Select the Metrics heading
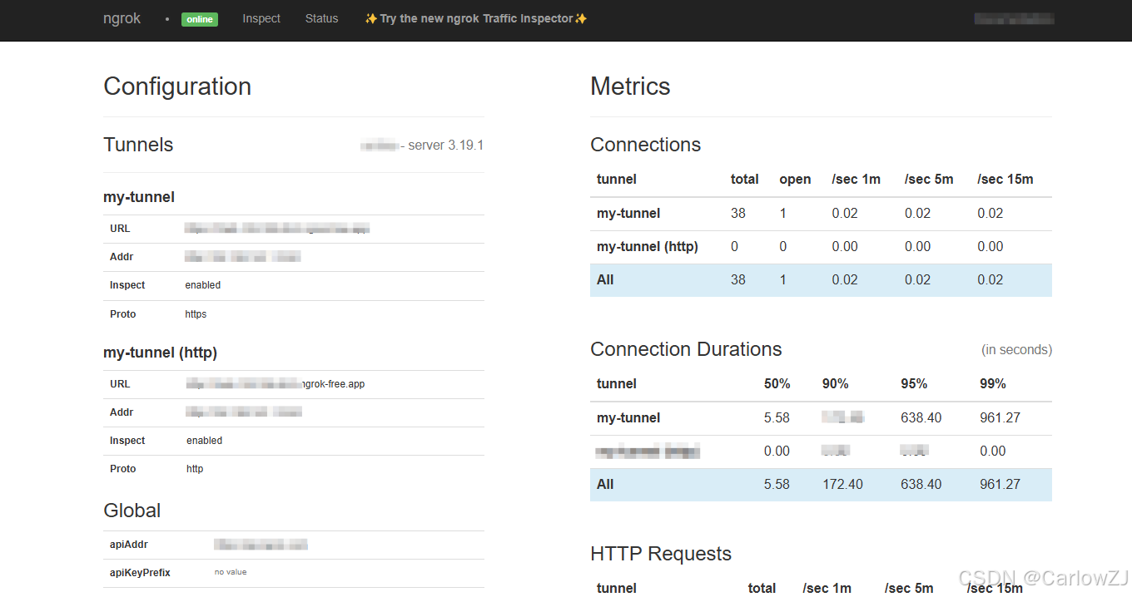The height and width of the screenshot is (597, 1132). click(x=630, y=86)
